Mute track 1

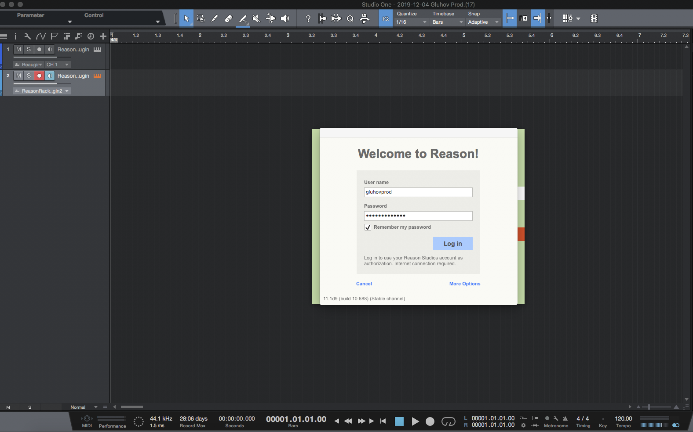pos(18,50)
